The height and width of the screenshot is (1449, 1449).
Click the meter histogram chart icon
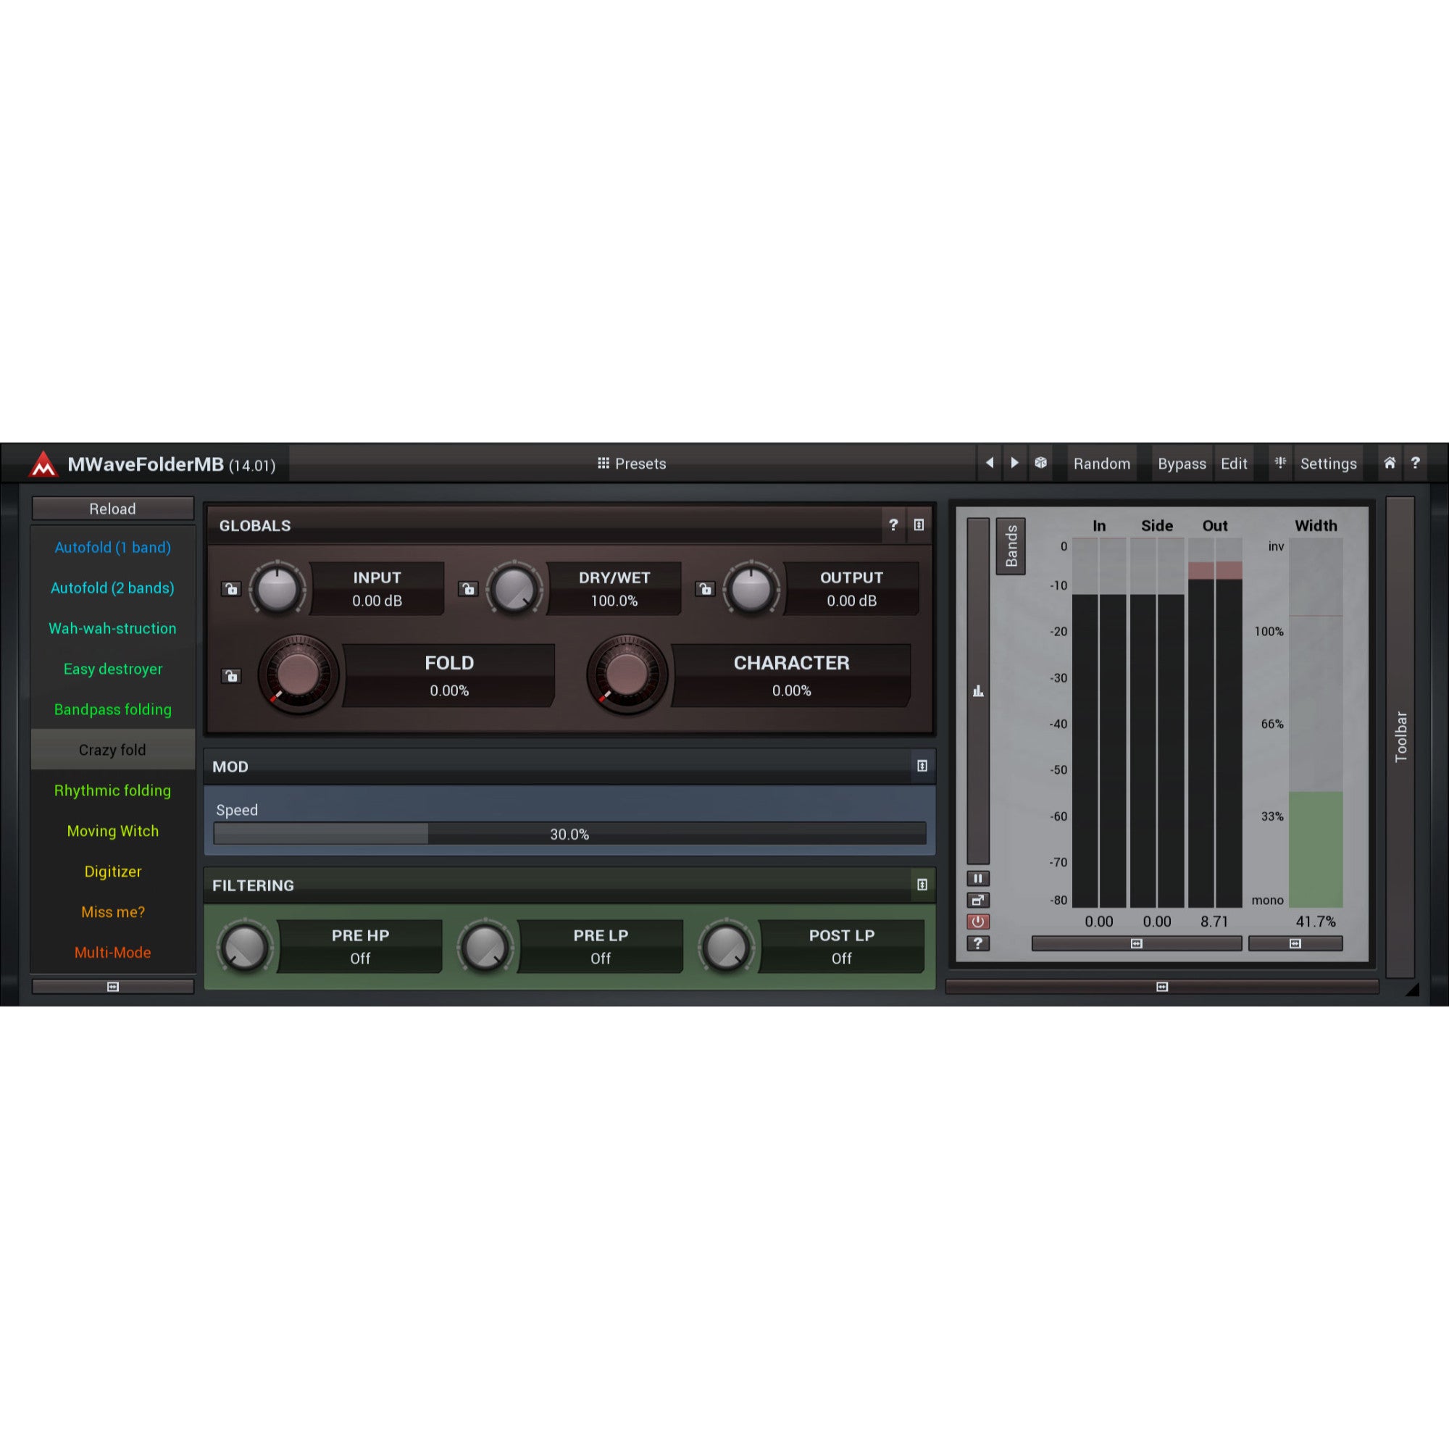978,690
